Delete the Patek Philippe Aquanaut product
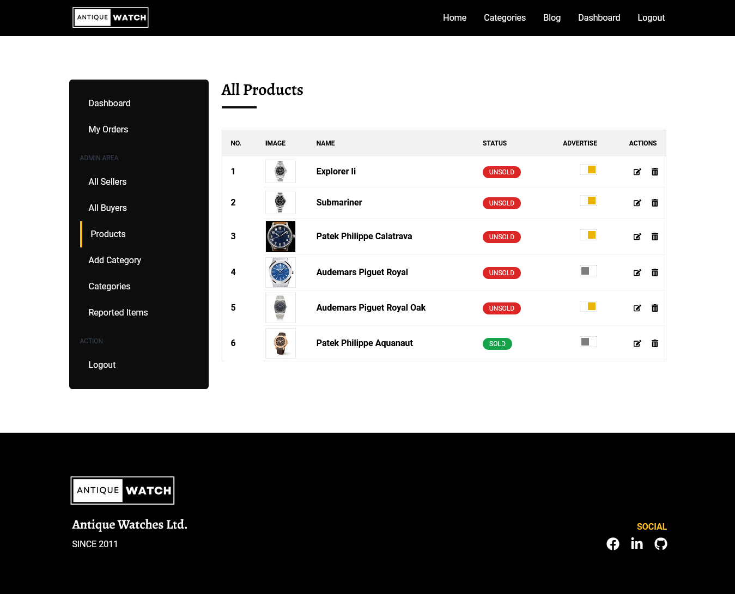Screen dimensions: 735x594 (x=655, y=343)
